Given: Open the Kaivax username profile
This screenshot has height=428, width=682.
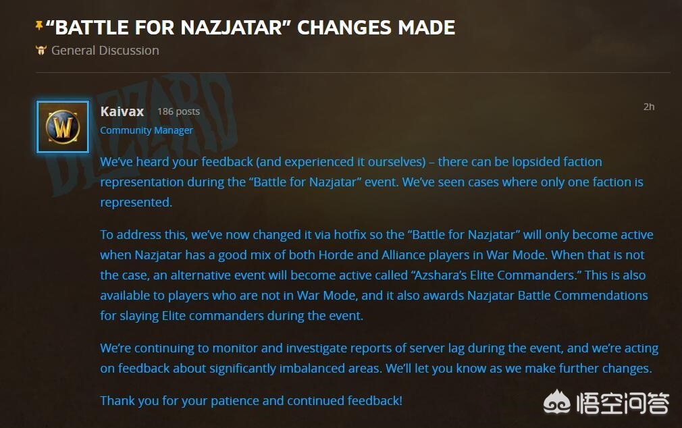Looking at the screenshot, I should click(122, 111).
